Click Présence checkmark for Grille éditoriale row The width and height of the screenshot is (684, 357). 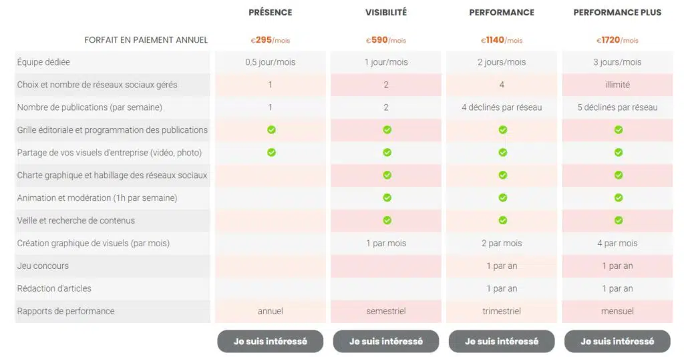271,129
